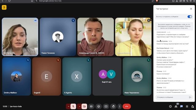Screen dimensions: 196x110
Task: Click the pinned-messages info notice in chat
Action: pos(174,26)
